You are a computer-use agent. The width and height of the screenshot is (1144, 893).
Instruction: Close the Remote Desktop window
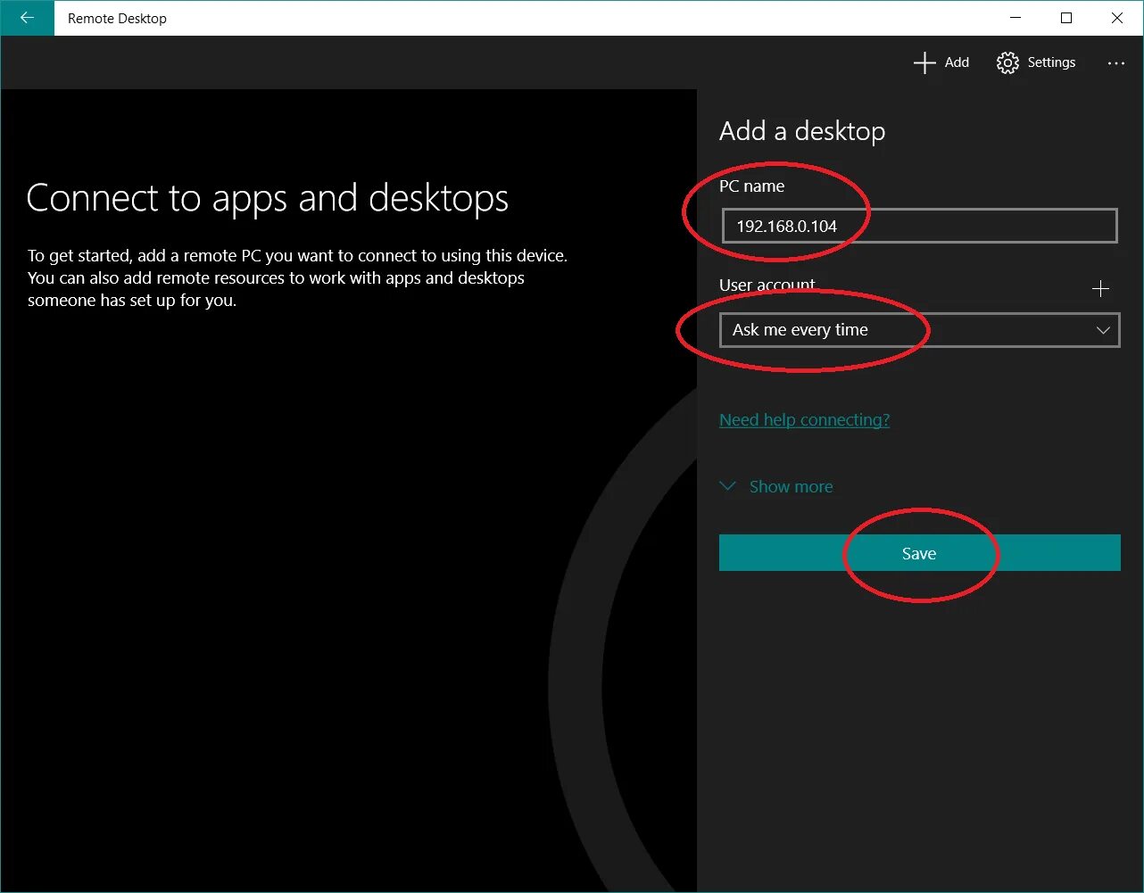click(1117, 18)
